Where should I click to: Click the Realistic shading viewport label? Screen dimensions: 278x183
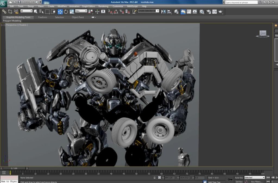(23, 25)
